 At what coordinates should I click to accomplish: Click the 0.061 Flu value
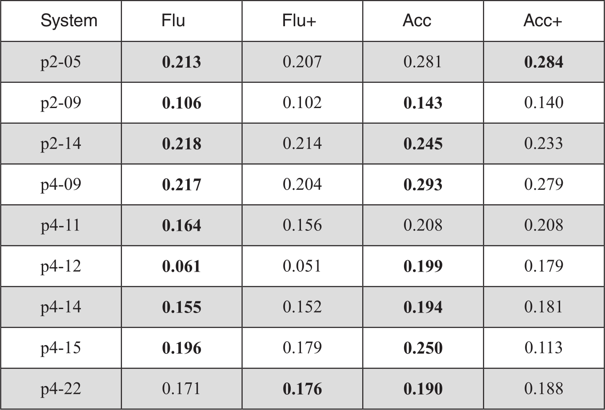point(181,266)
